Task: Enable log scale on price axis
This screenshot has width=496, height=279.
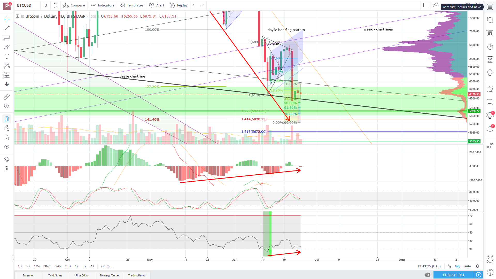Action: click(457, 266)
